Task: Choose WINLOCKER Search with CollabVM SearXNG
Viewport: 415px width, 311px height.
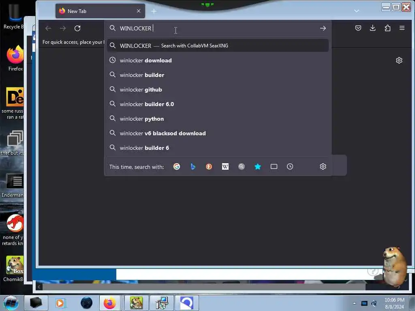Action: tap(218, 46)
